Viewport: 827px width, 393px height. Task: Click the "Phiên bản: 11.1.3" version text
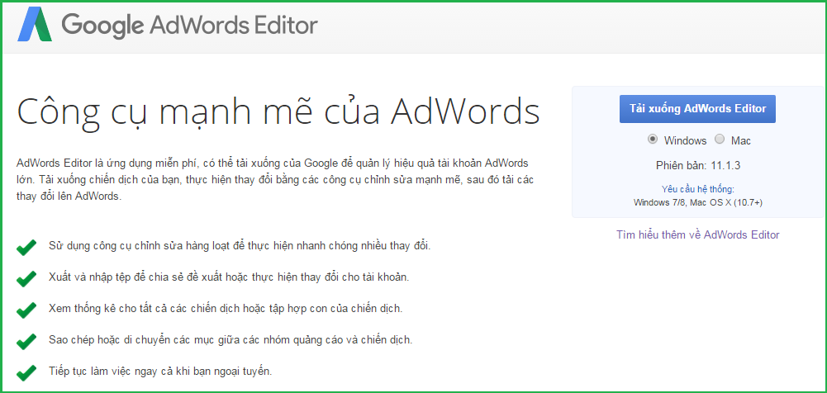click(697, 165)
